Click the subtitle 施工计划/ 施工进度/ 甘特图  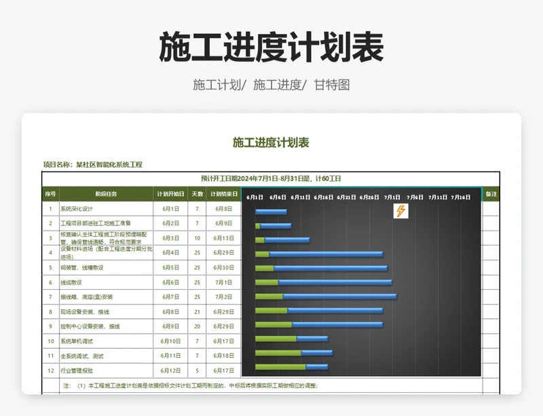pos(271,85)
